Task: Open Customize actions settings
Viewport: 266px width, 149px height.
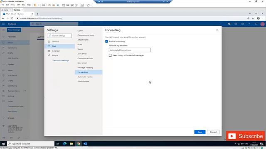Action: pyautogui.click(x=85, y=58)
